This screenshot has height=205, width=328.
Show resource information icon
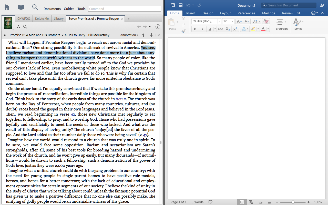click(158, 27)
